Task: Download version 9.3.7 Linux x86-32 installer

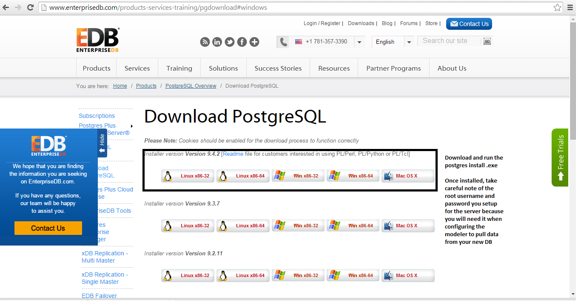Action: tap(188, 226)
